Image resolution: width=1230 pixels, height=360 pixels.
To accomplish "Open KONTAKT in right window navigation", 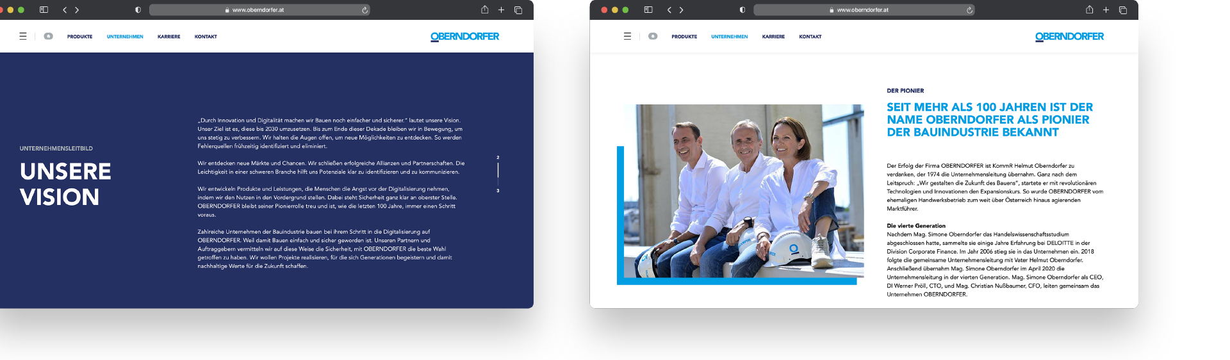I will click(810, 37).
